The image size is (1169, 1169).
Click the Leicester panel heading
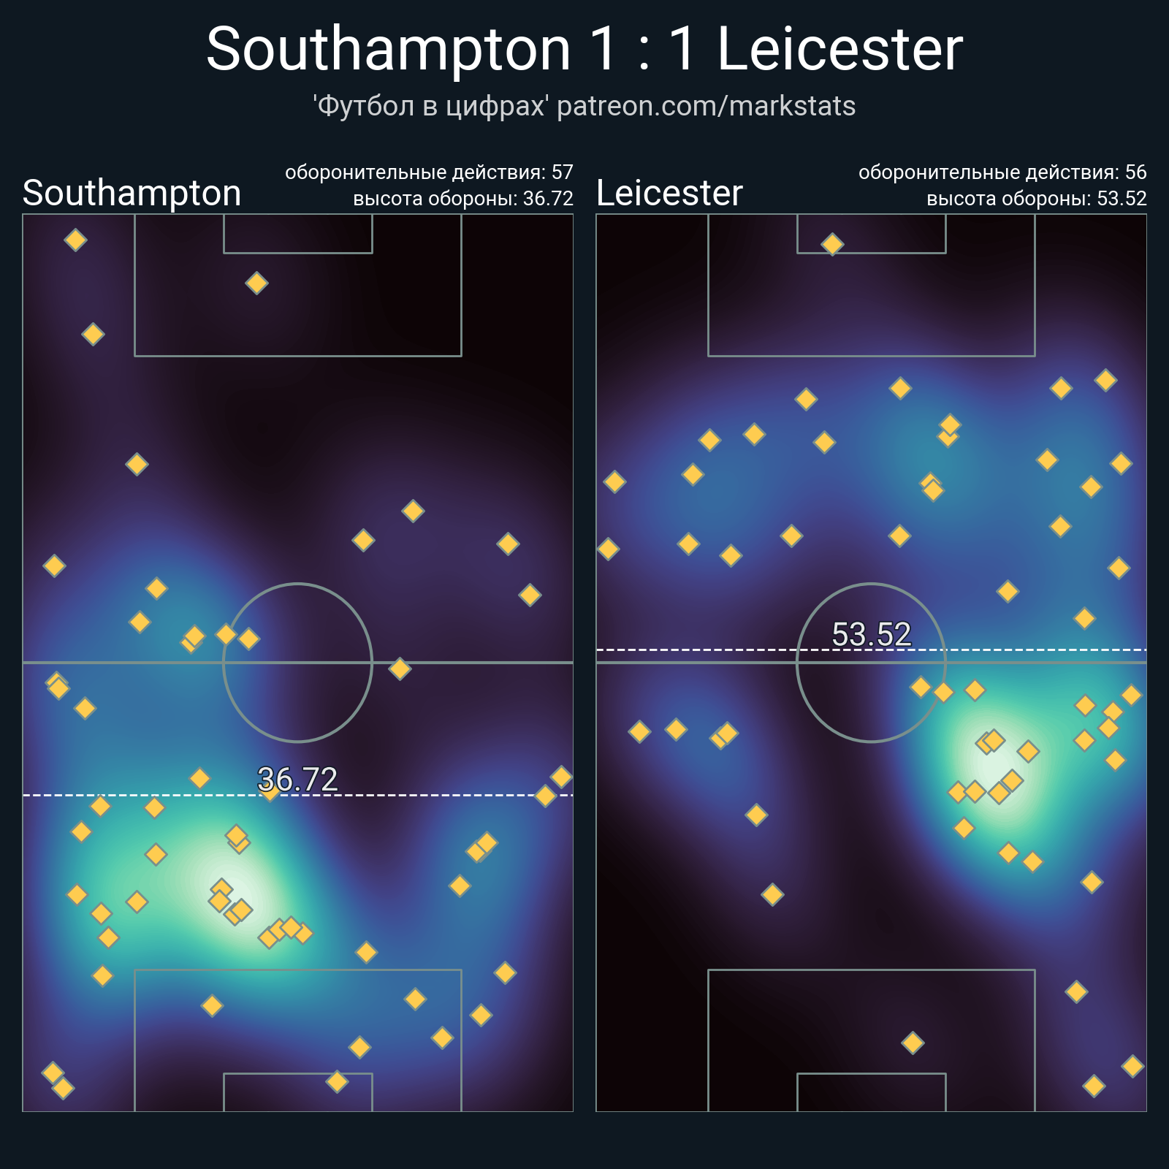point(669,194)
